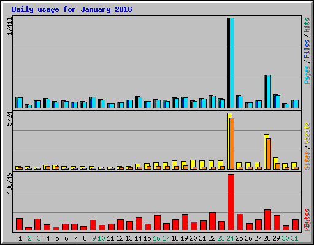This screenshot has height=245, width=314.
Task: Click day 22 on the x-axis
Action: [x=212, y=238]
